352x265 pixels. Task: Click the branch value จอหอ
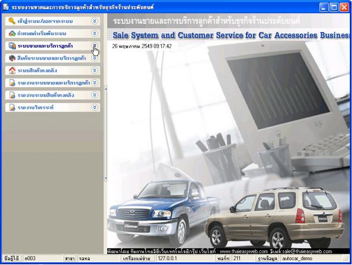point(84,258)
